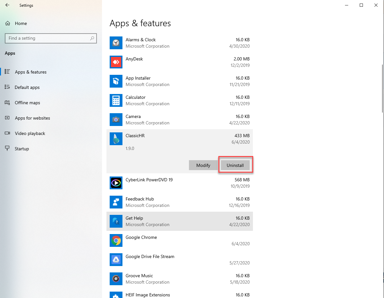Click the Home icon in sidebar
The image size is (384, 298).
pos(8,23)
